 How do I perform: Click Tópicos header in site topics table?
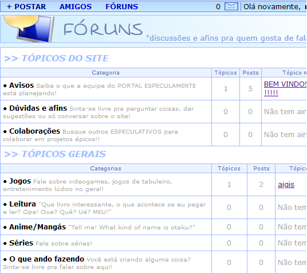pyautogui.click(x=226, y=73)
